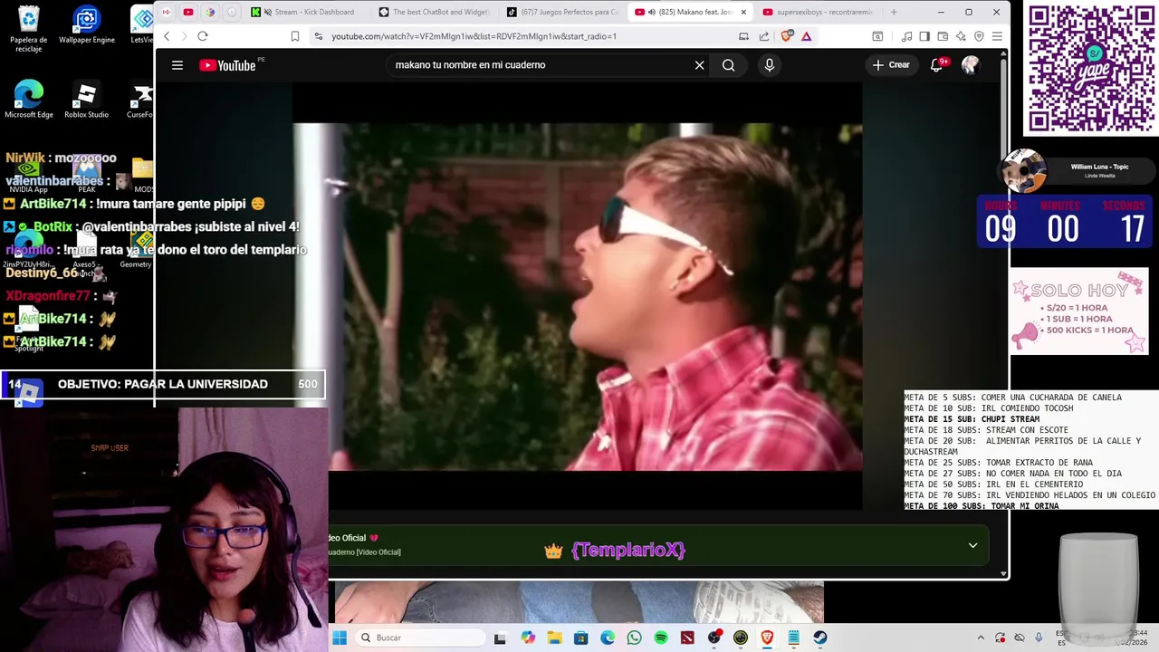Open a new browser tab
1159x652 pixels.
click(894, 12)
